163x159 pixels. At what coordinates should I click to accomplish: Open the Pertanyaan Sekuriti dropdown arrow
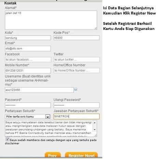pos(48,116)
